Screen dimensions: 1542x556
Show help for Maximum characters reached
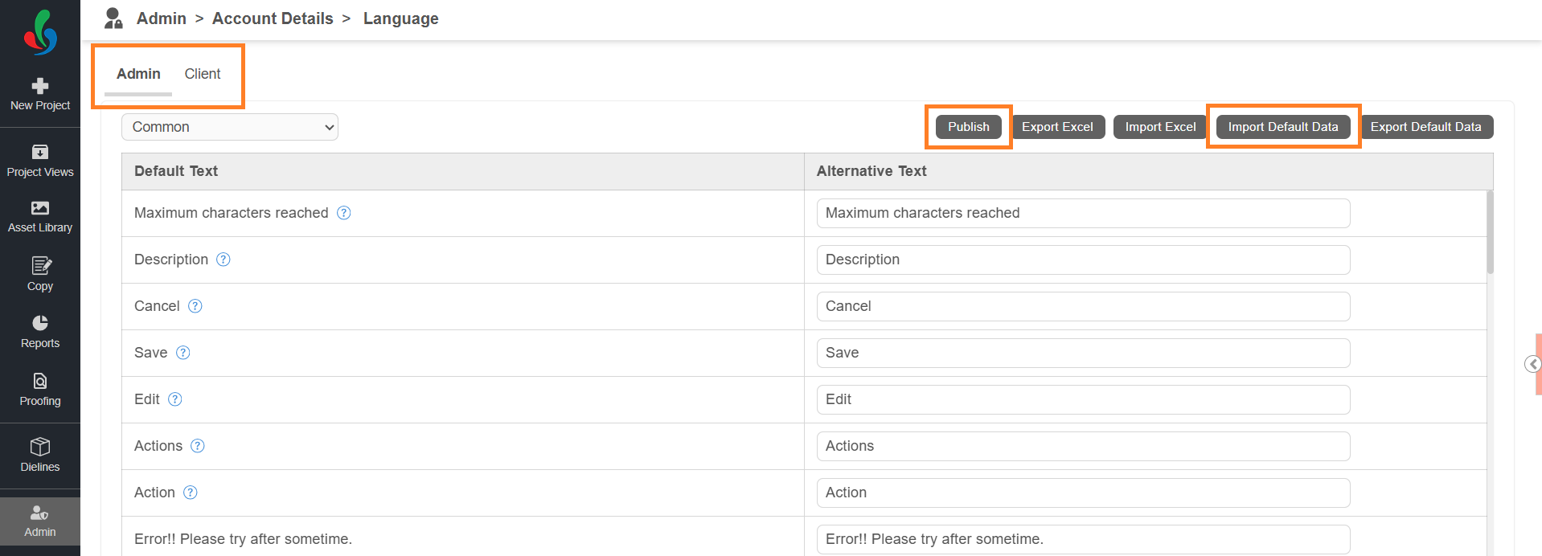pos(344,213)
